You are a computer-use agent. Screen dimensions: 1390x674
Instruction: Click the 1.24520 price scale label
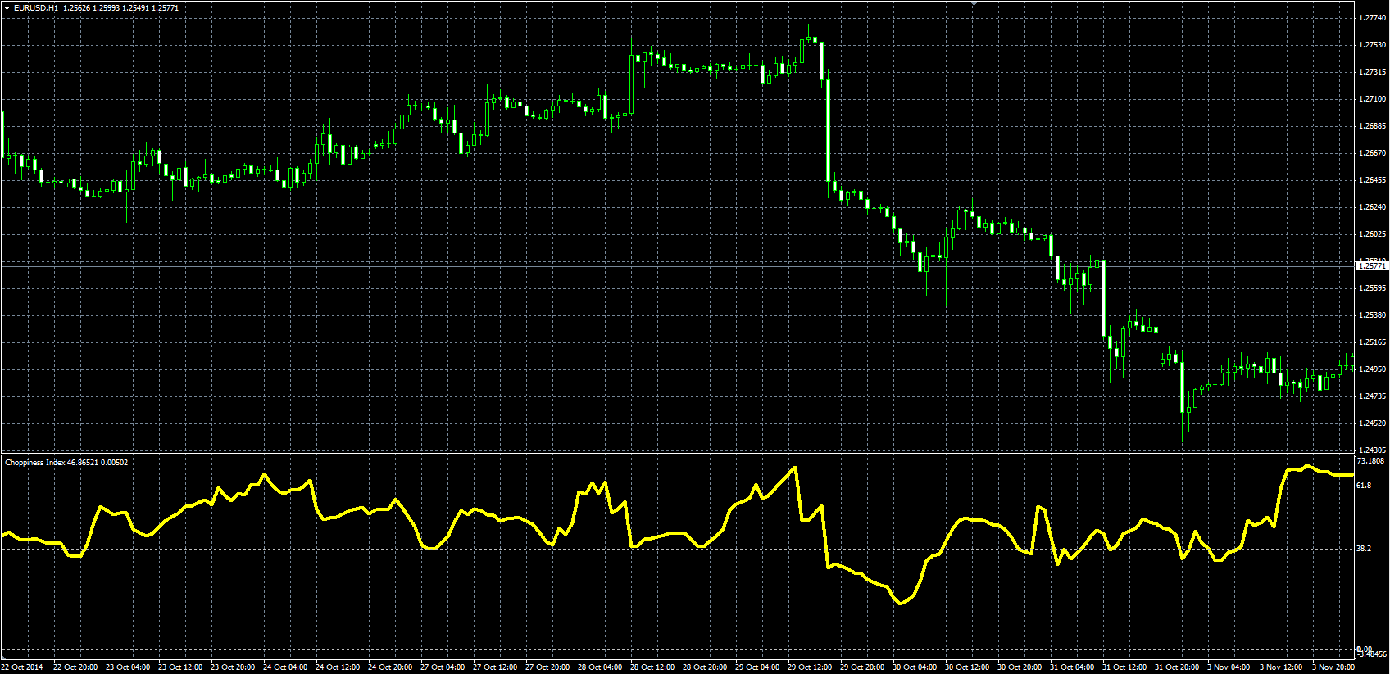[1372, 423]
